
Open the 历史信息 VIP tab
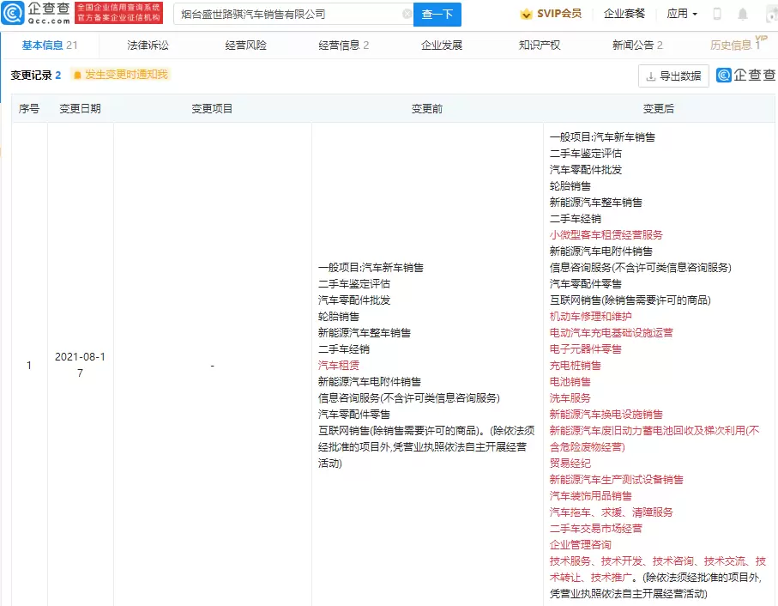tap(734, 45)
